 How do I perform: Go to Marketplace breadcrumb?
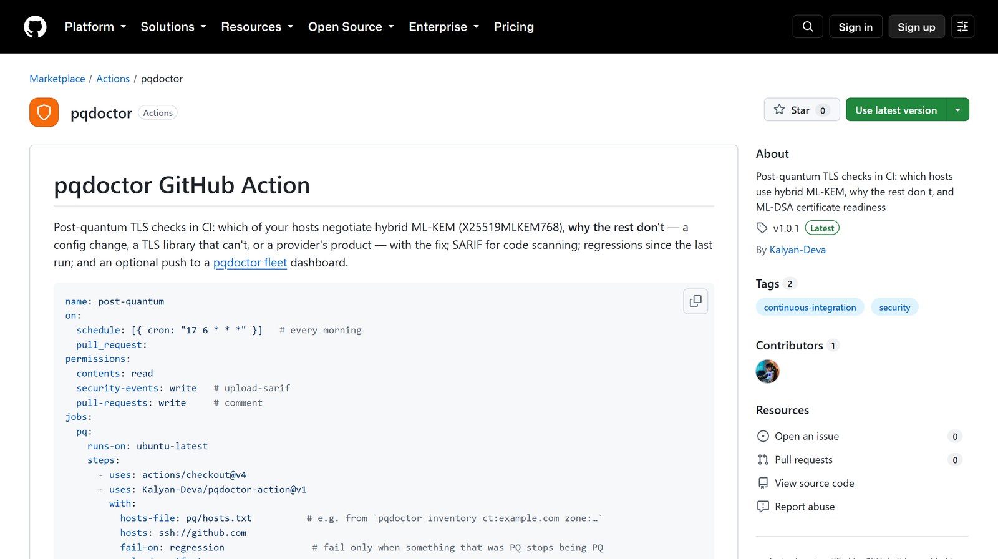[x=57, y=79]
